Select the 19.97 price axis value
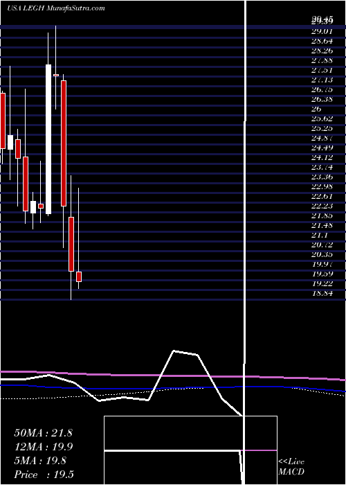 [x=322, y=264]
